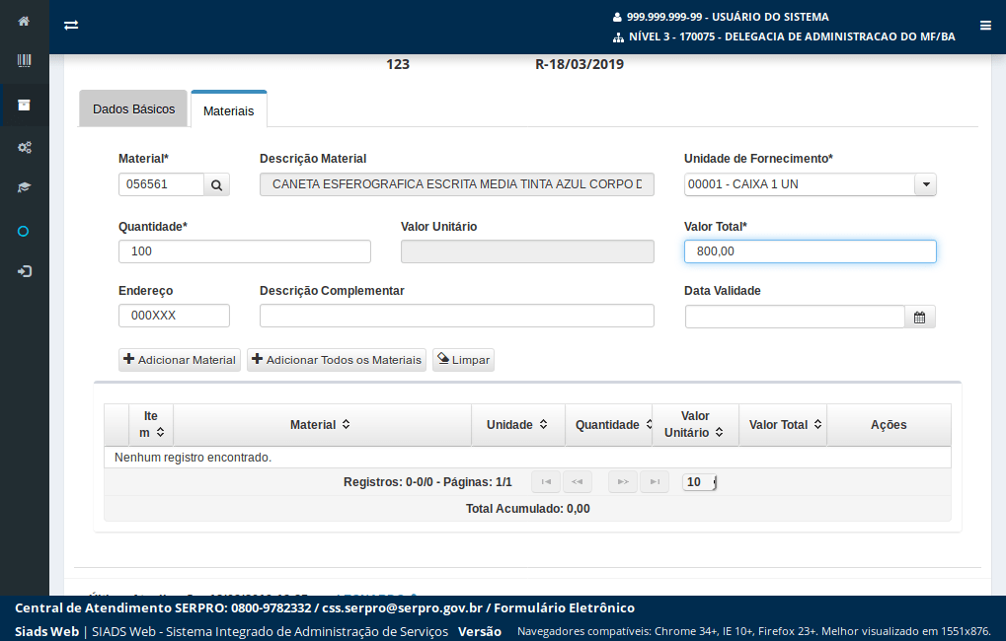This screenshot has height=641, width=1006.
Task: Click the Data Validade input field
Action: 795,317
